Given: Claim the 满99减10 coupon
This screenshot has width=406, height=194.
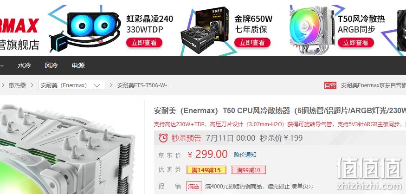Looking at the screenshot, I should 249,170.
